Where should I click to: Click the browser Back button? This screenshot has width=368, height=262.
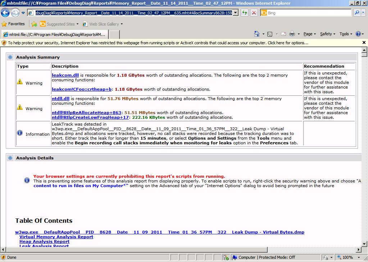[5, 13]
